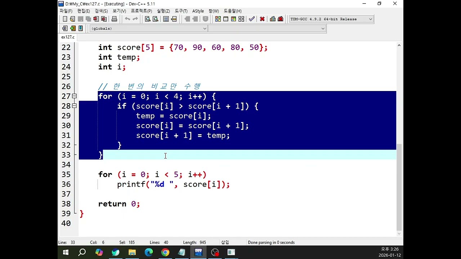Click the Goto function toolbar icon

166,19
